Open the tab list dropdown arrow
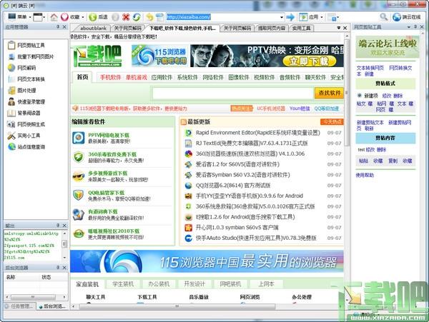The height and width of the screenshot is (322, 429). 339,28
